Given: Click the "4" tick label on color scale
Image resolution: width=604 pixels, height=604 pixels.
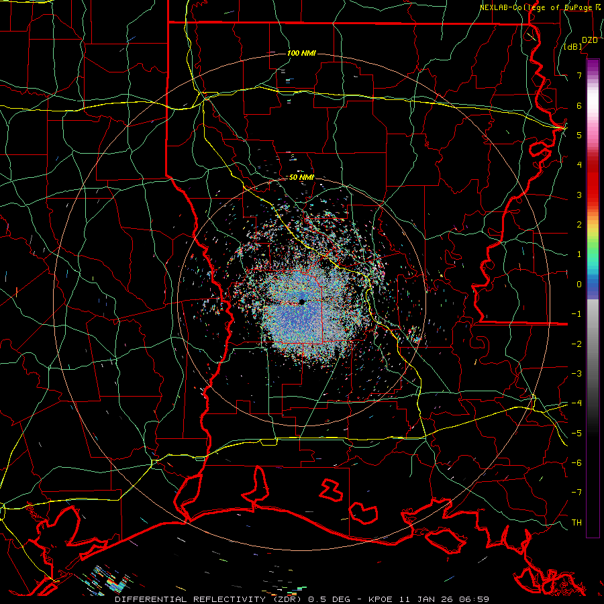Looking at the screenshot, I should pos(579,165).
